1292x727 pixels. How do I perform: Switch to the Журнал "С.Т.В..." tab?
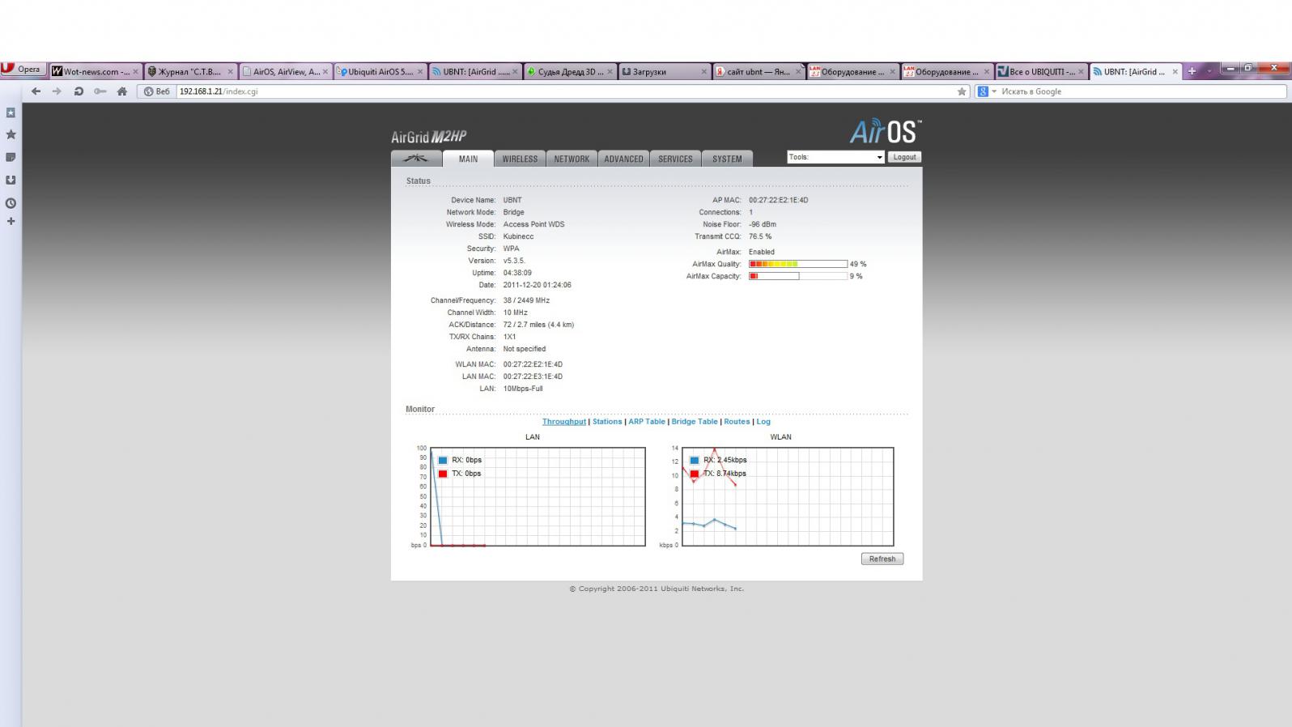[190, 71]
